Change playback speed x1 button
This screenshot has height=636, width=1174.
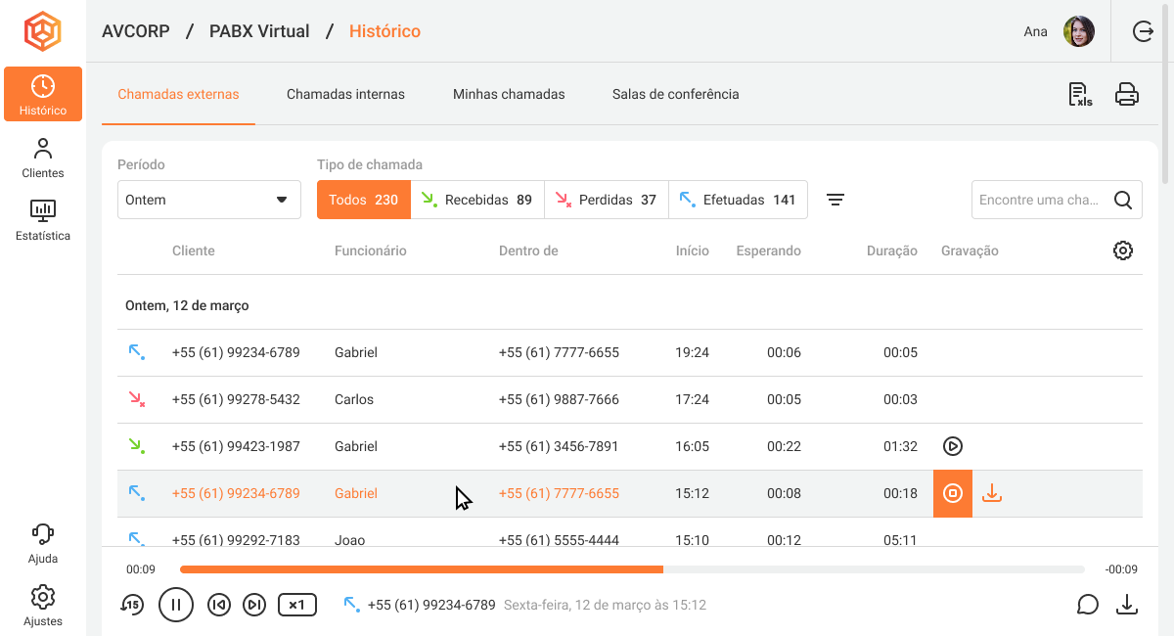[x=297, y=605]
